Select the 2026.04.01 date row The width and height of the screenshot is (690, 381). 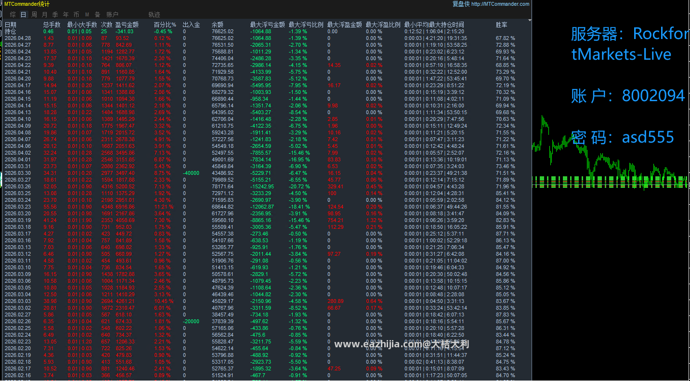point(18,159)
